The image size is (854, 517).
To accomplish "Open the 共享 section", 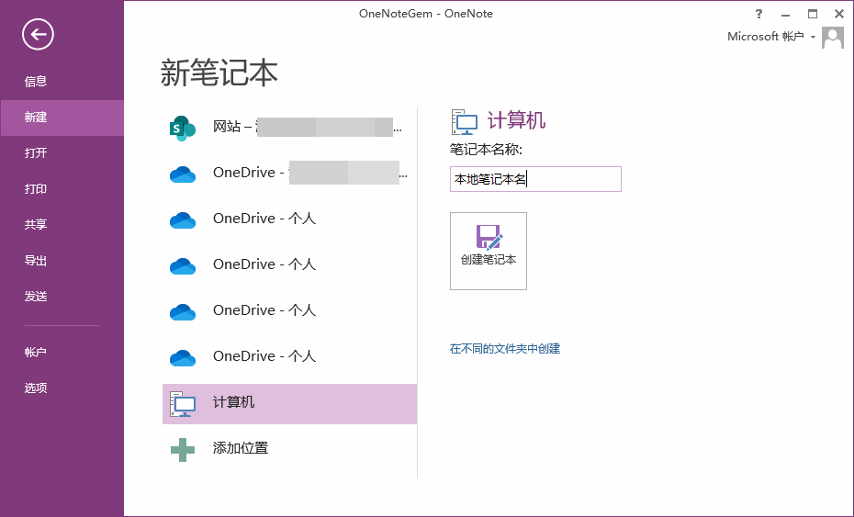I will [36, 224].
